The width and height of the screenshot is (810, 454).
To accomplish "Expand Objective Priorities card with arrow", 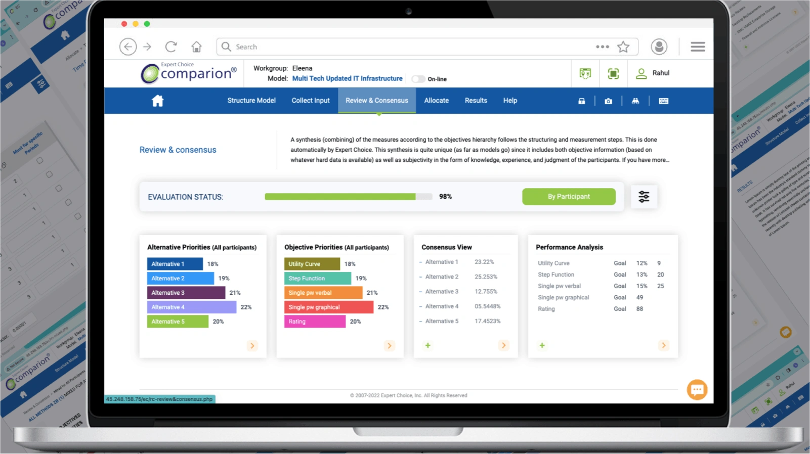I will tap(389, 346).
